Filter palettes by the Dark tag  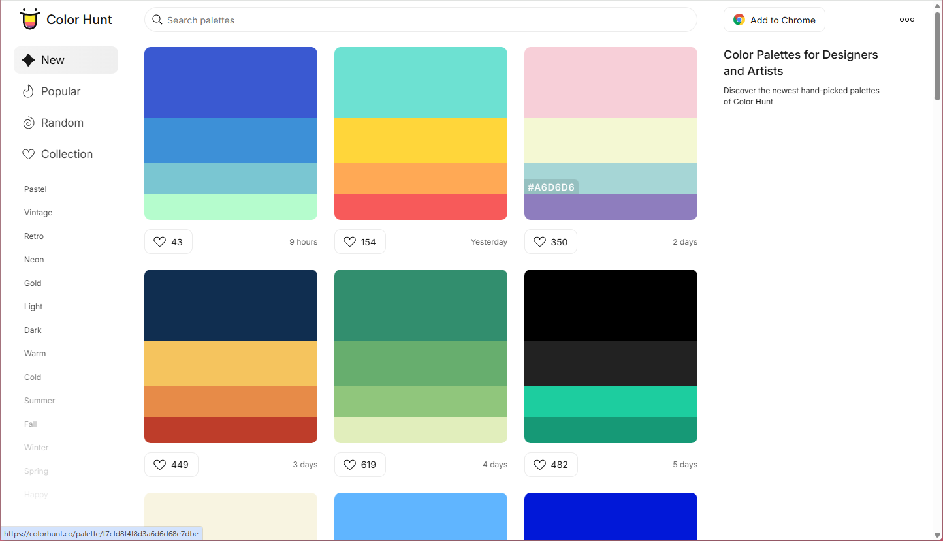point(33,330)
